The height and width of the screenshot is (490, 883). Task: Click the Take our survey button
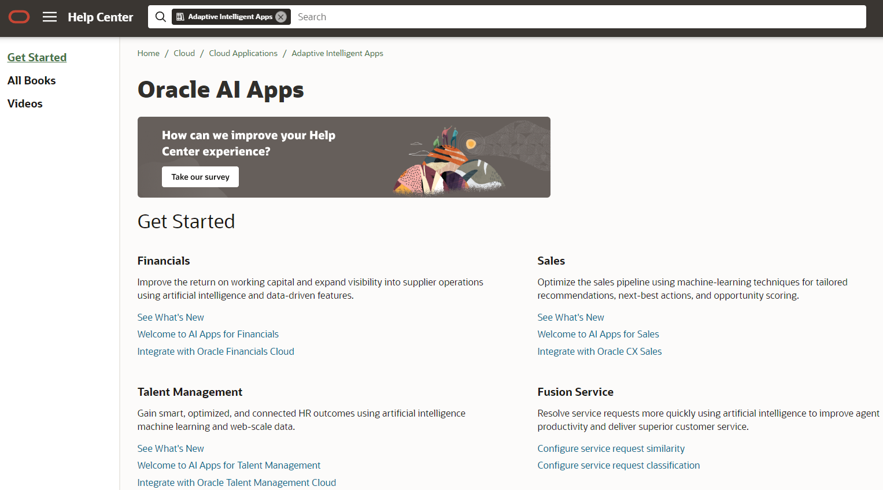(200, 176)
